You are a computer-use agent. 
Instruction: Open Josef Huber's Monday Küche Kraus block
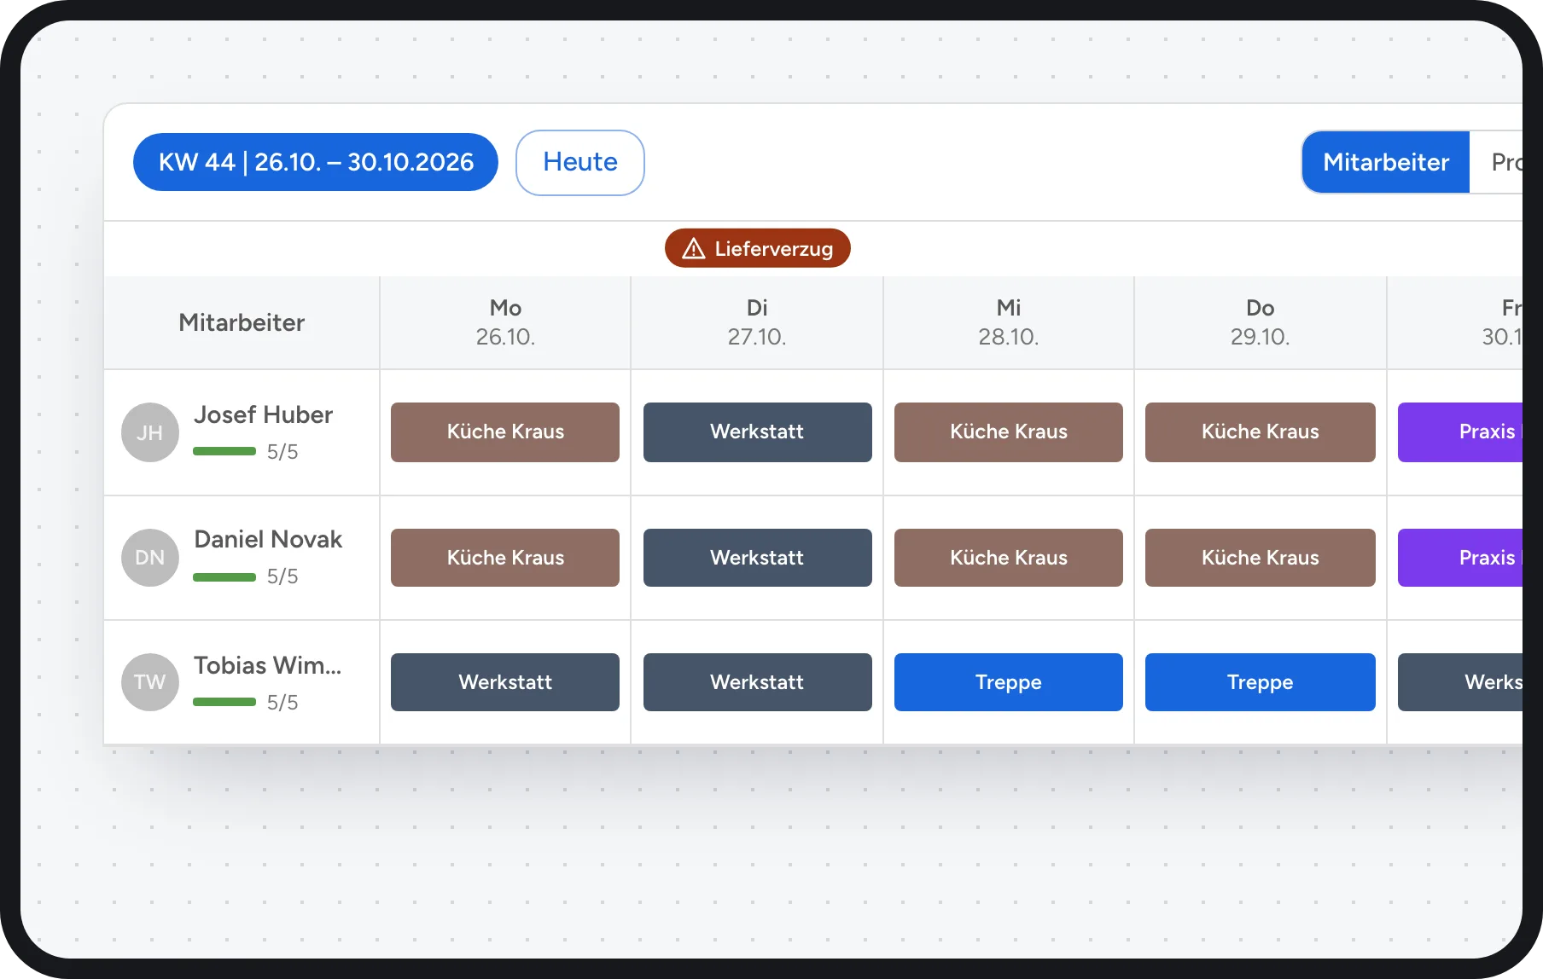coord(505,432)
